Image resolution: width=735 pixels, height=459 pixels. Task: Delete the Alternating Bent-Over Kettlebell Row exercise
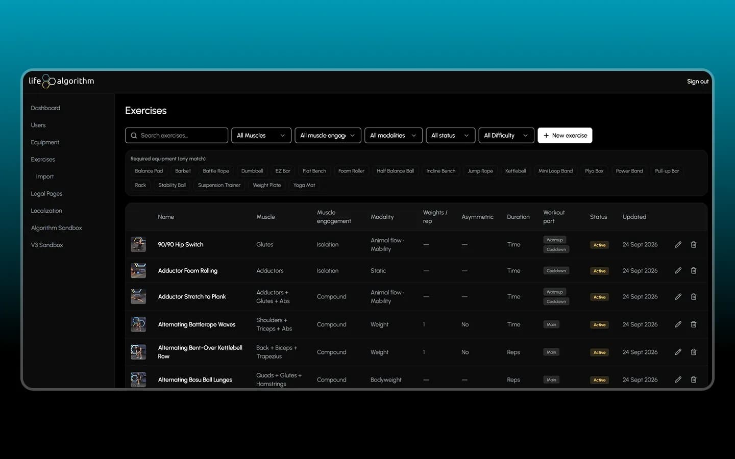coord(694,352)
